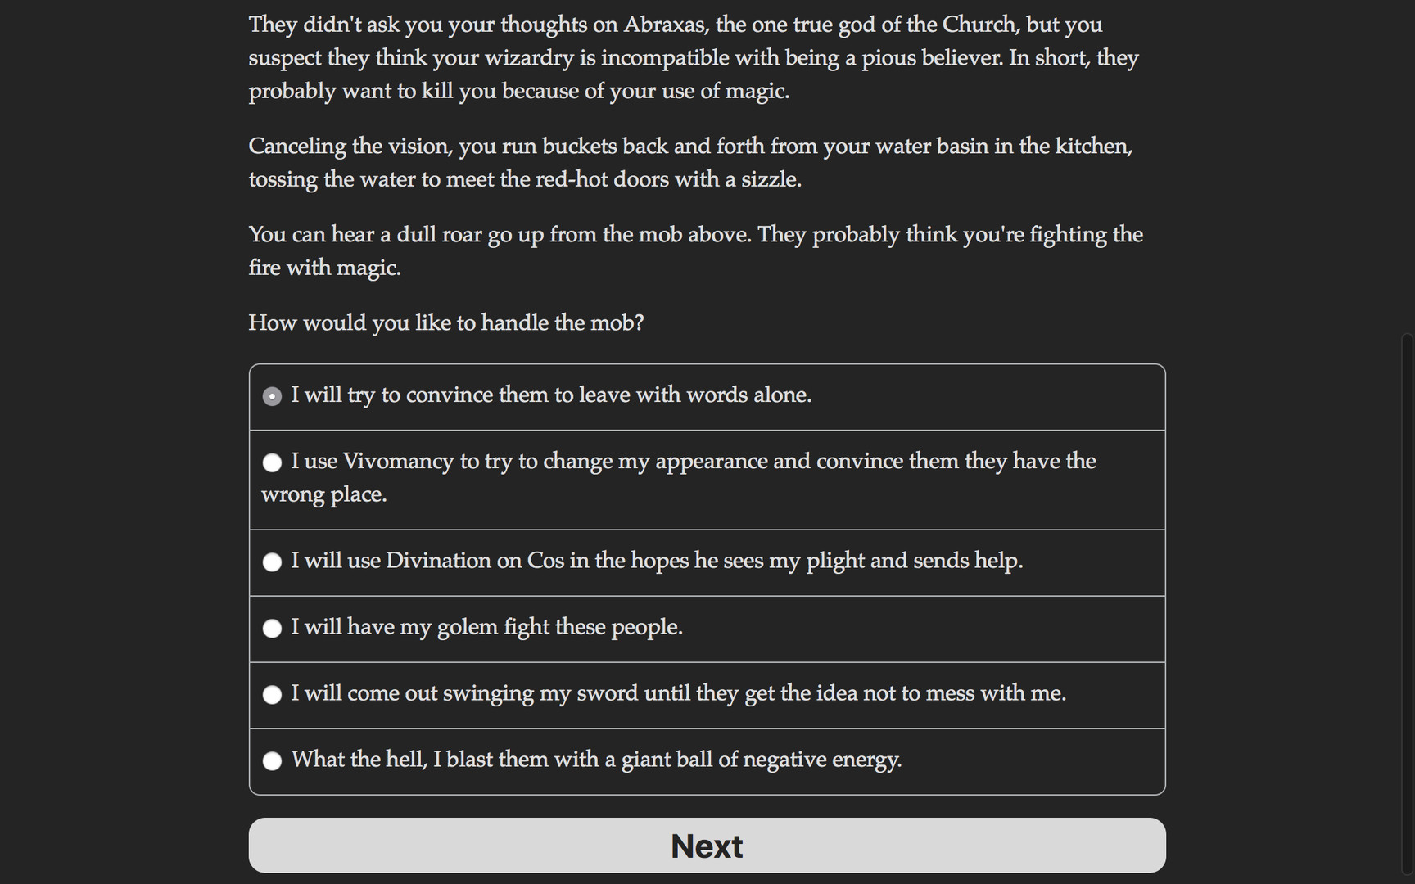This screenshot has height=884, width=1415.
Task: Click the words-alone option's label text
Action: 551,395
